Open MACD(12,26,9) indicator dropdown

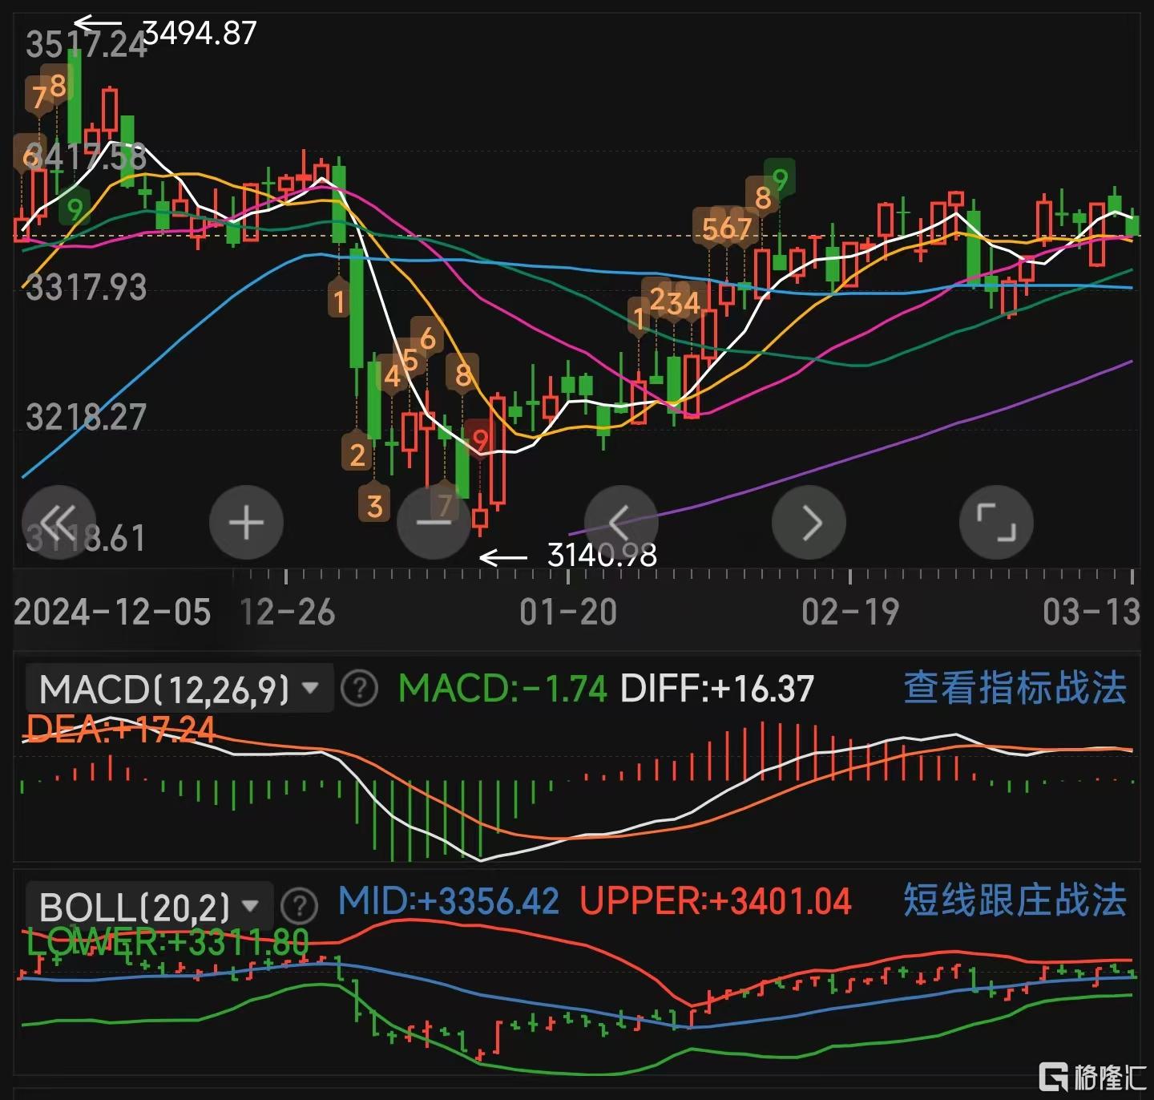(180, 688)
